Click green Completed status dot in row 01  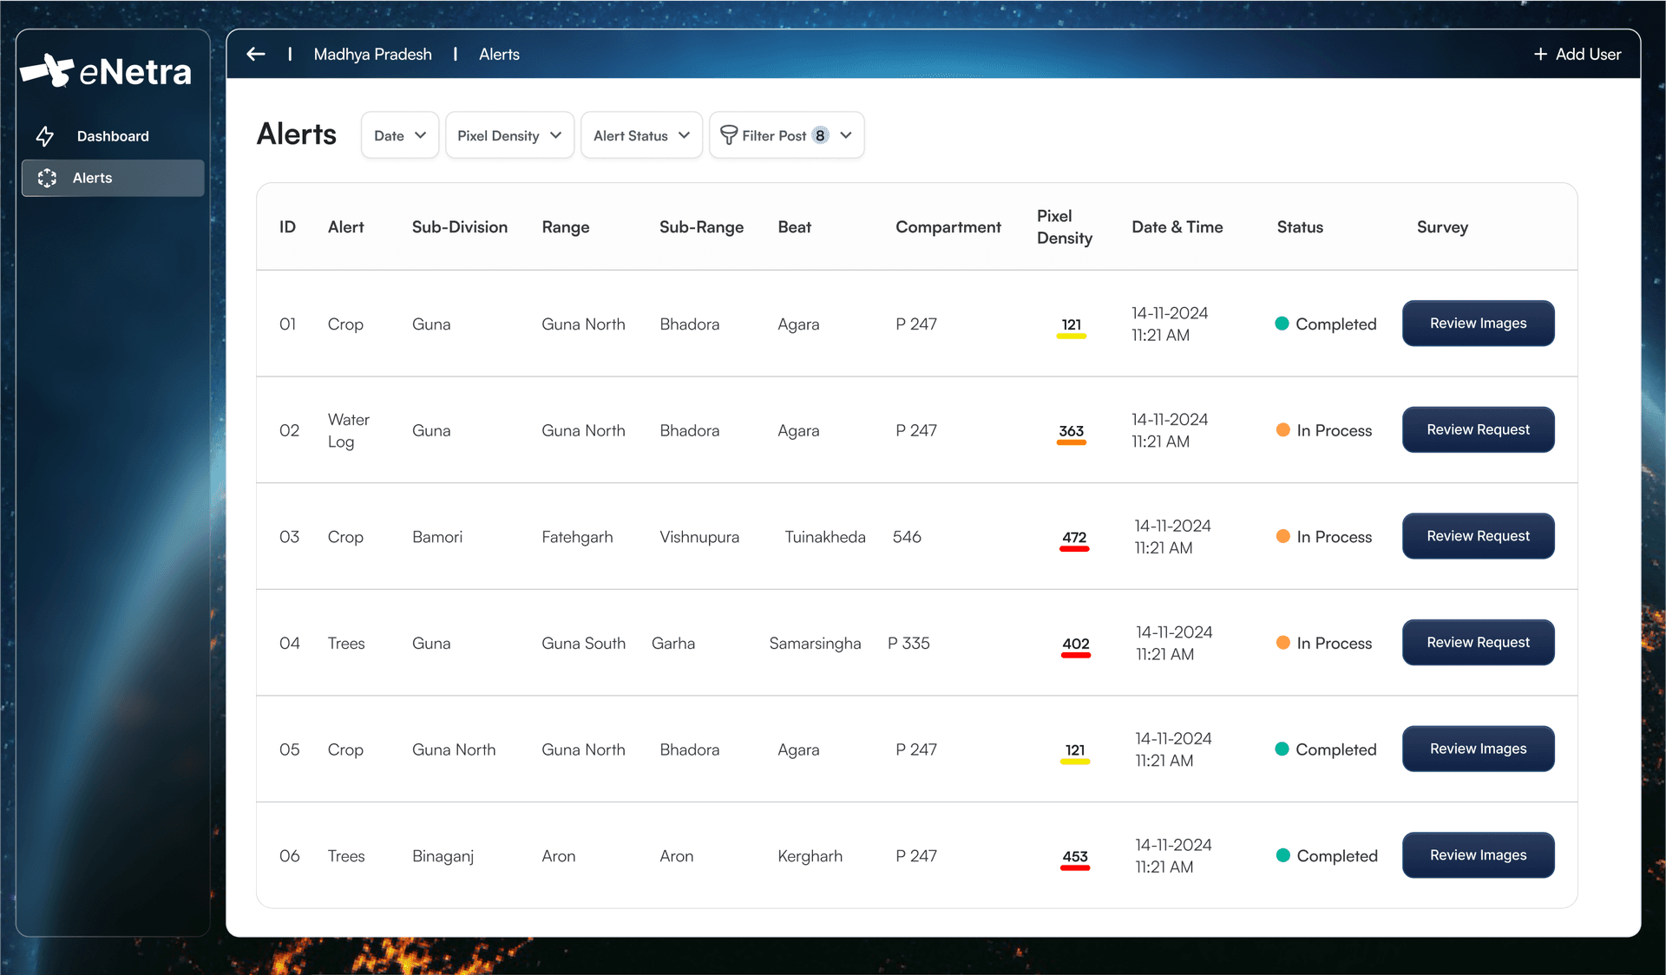pos(1282,324)
